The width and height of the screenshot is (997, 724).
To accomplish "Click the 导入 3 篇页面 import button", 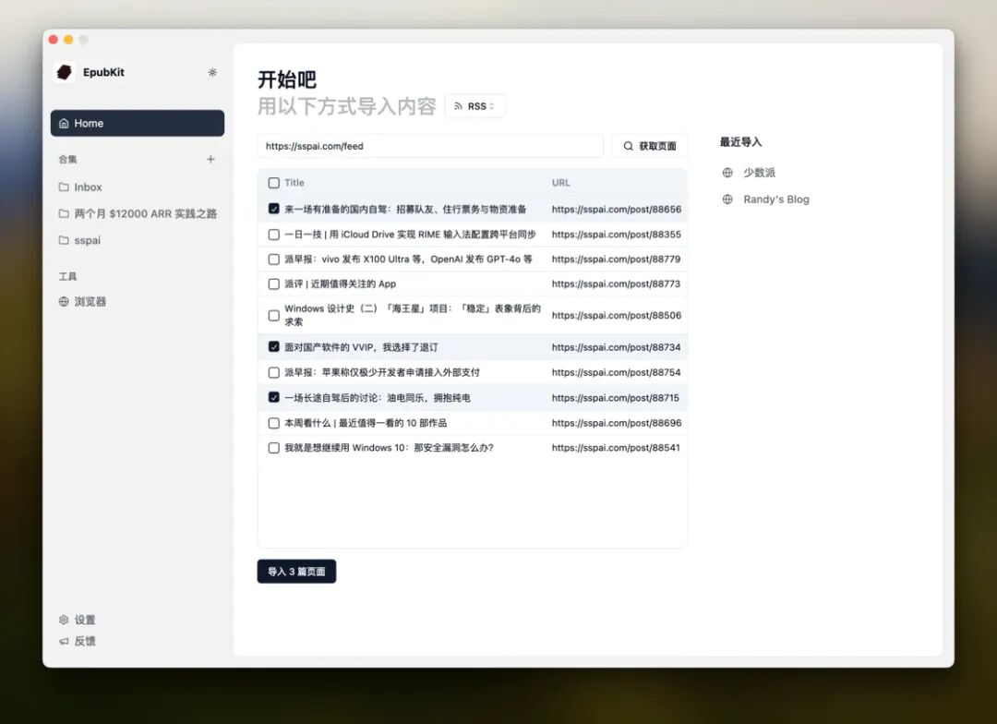I will 296,572.
